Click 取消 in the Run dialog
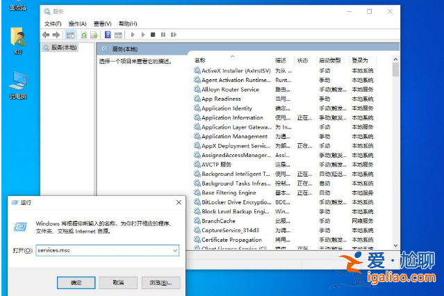Image resolution: width=444 pixels, height=296 pixels. (x=118, y=283)
